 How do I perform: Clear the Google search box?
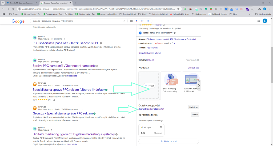click(x=124, y=21)
